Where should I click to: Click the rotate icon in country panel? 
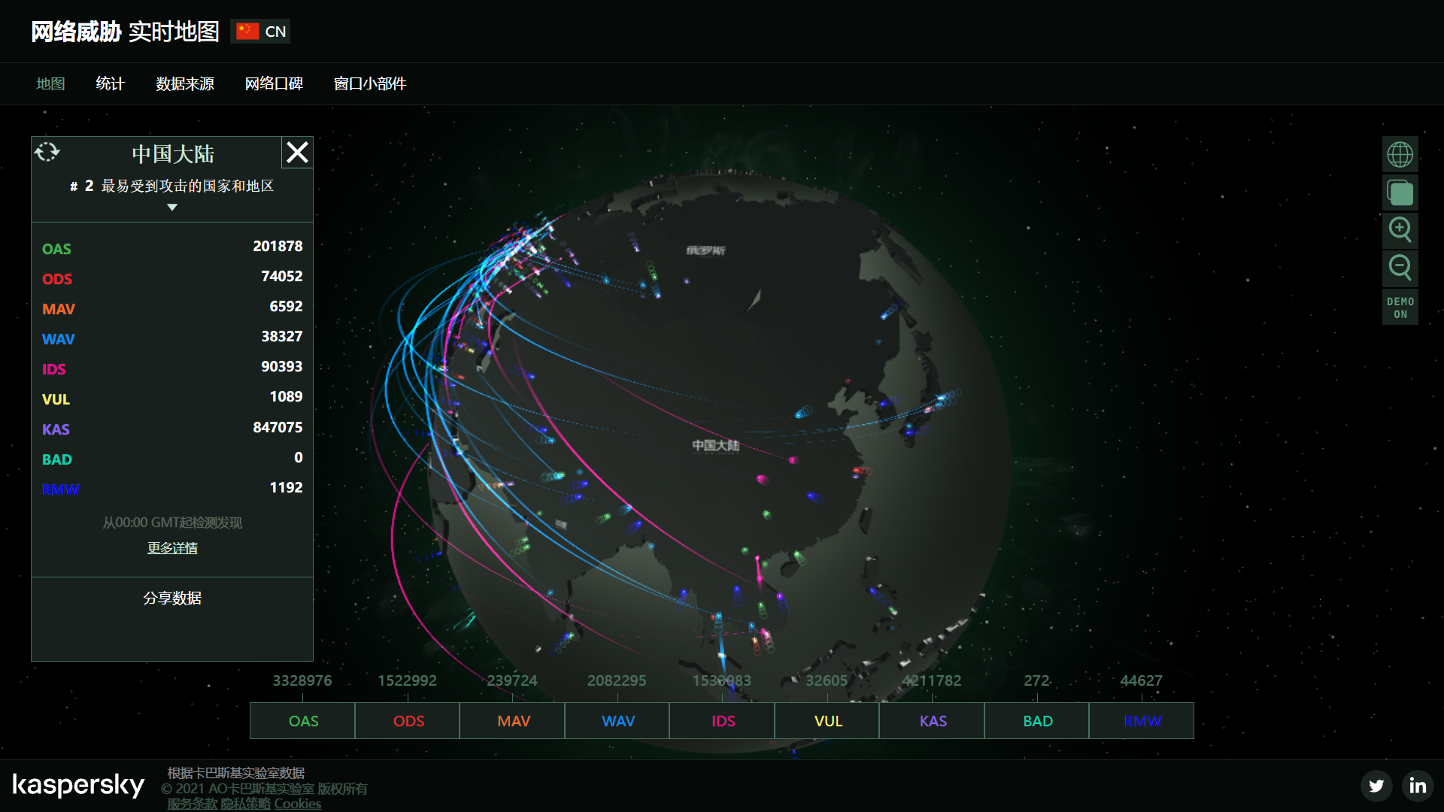coord(47,153)
